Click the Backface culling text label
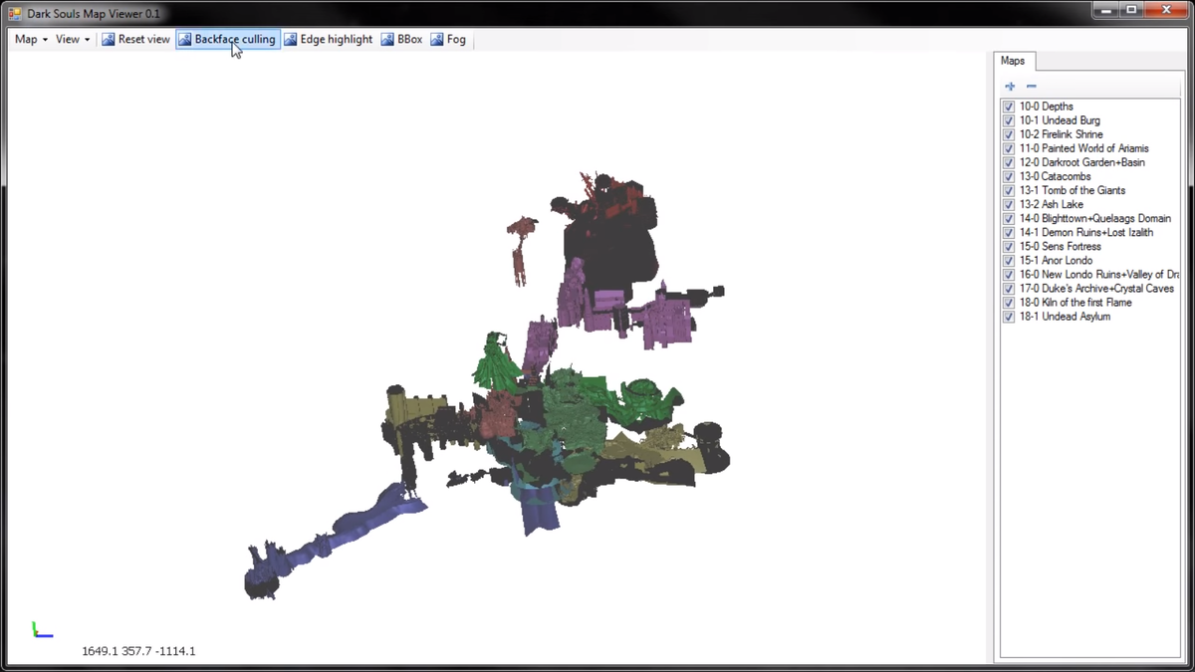The width and height of the screenshot is (1195, 672). tap(235, 40)
